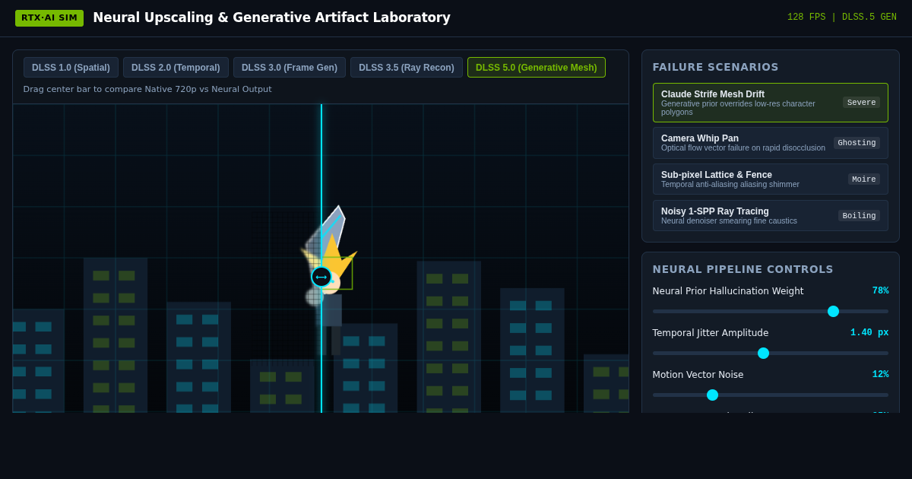Click the Neural Pipeline Controls heading
Screen dimensions: 912x479
coord(743,269)
